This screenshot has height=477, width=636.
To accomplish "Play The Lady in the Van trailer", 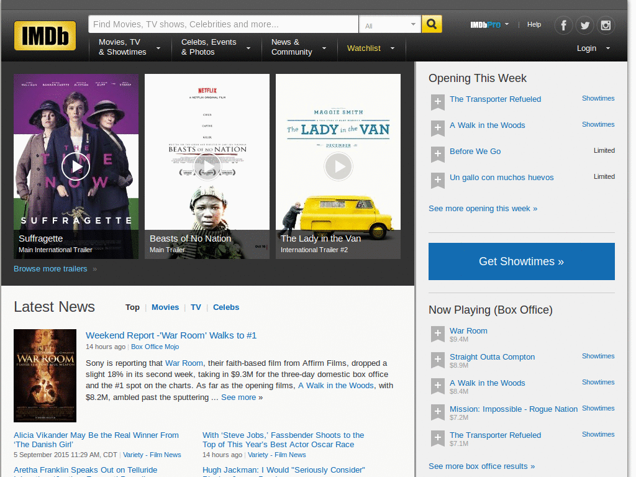I will click(338, 166).
